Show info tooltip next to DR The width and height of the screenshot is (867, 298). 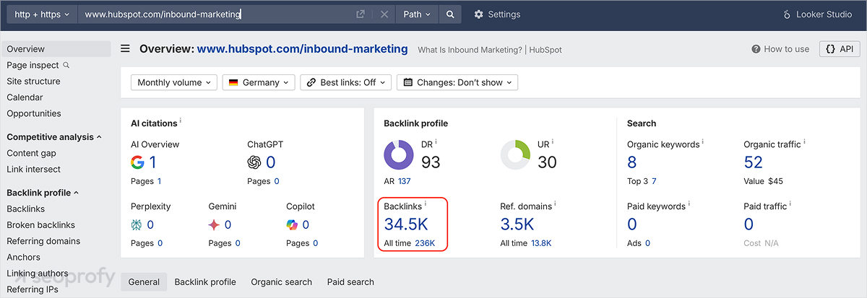tap(436, 142)
